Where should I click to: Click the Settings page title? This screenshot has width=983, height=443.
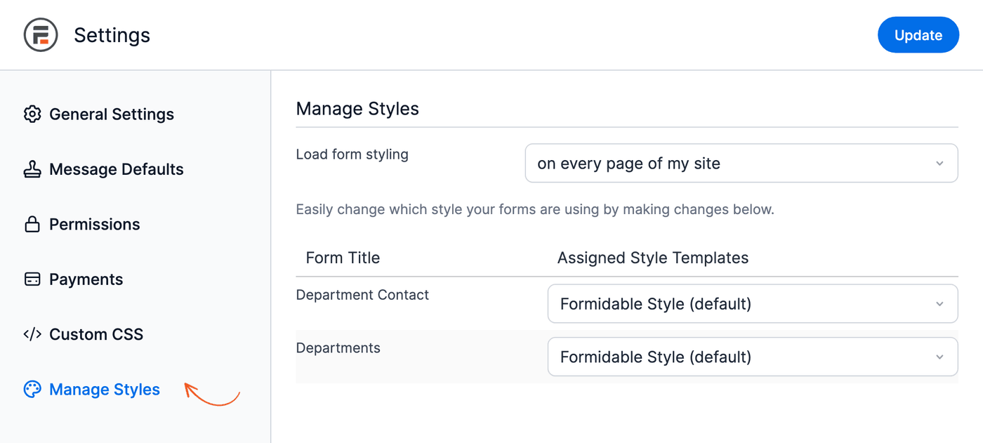(112, 35)
